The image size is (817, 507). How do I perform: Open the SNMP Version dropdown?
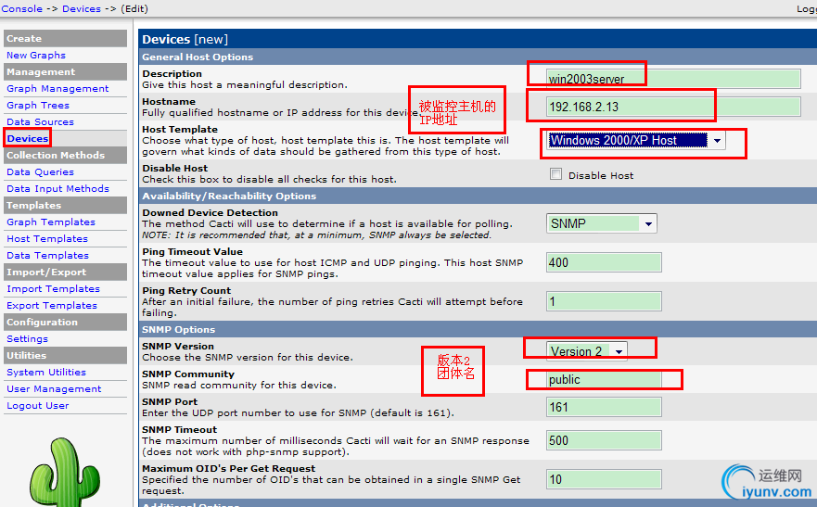coord(587,351)
